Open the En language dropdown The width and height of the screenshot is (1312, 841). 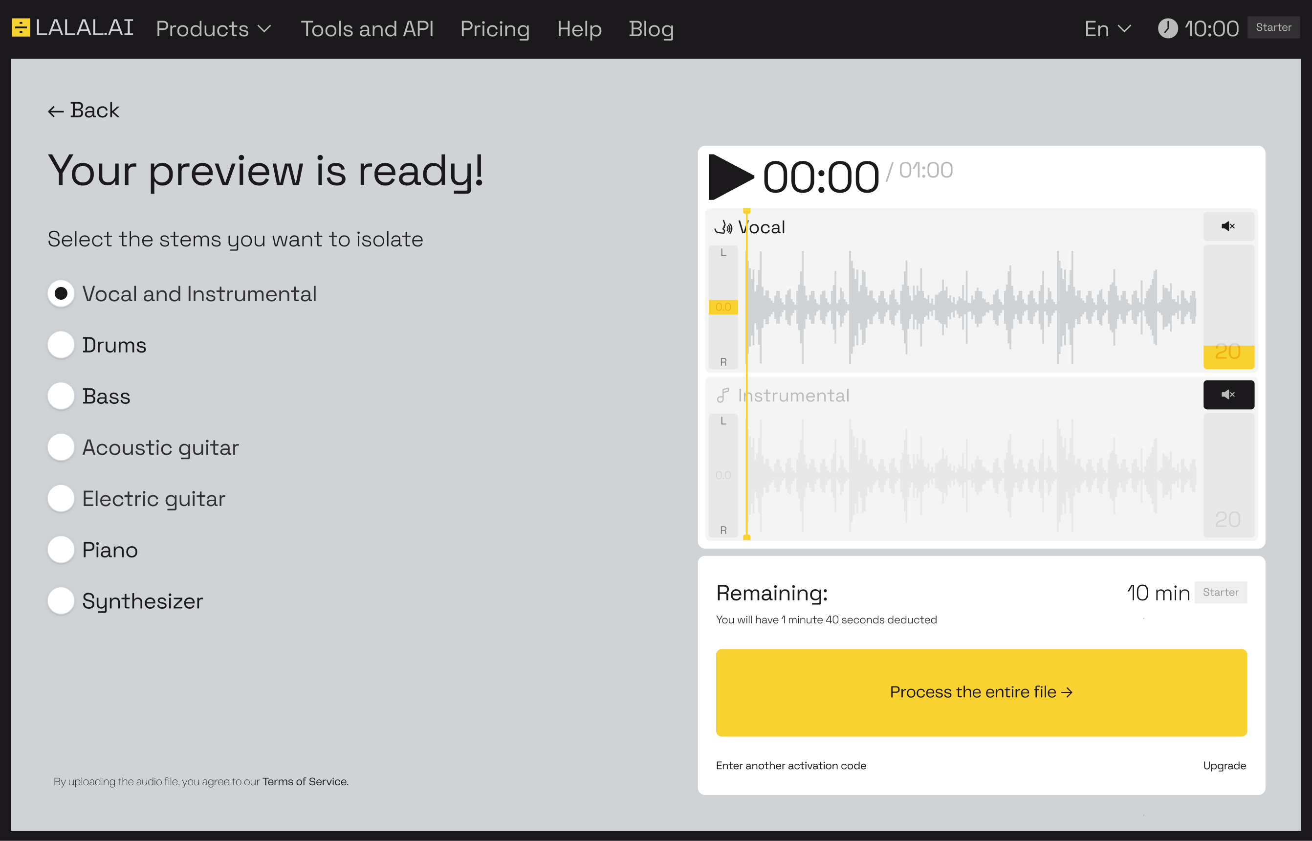click(x=1108, y=29)
